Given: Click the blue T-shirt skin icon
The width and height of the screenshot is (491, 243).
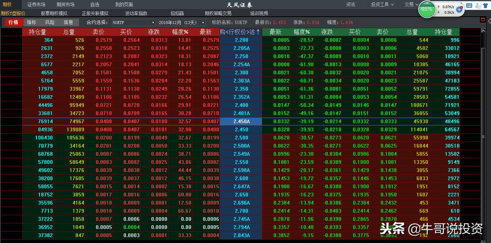Looking at the screenshot, I should point(485,6).
